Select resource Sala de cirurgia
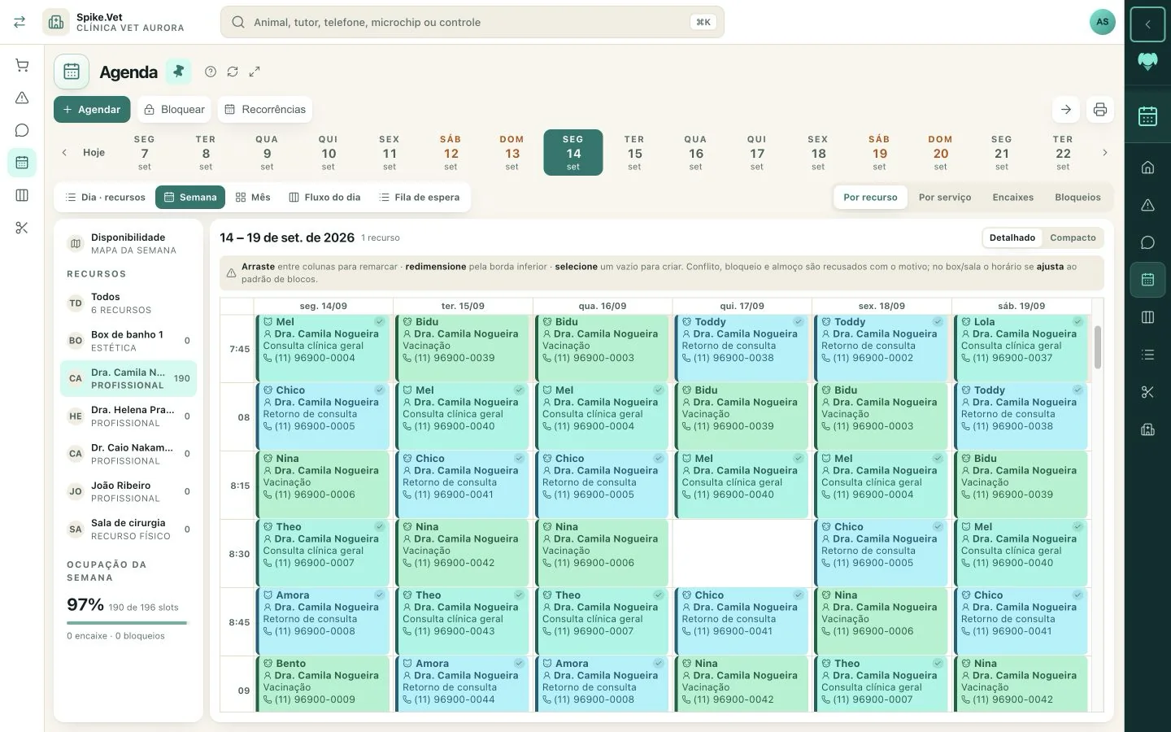The height and width of the screenshot is (732, 1171). point(128,529)
